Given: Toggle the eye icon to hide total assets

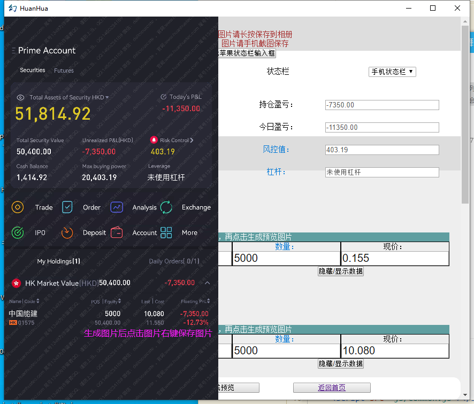Looking at the screenshot, I should [21, 98].
